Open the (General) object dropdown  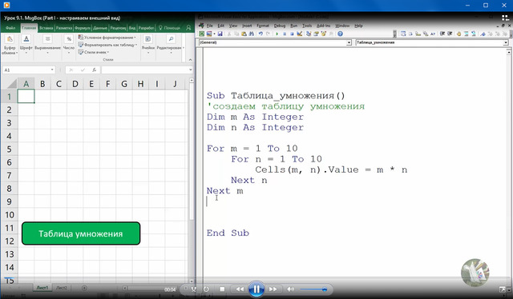349,42
